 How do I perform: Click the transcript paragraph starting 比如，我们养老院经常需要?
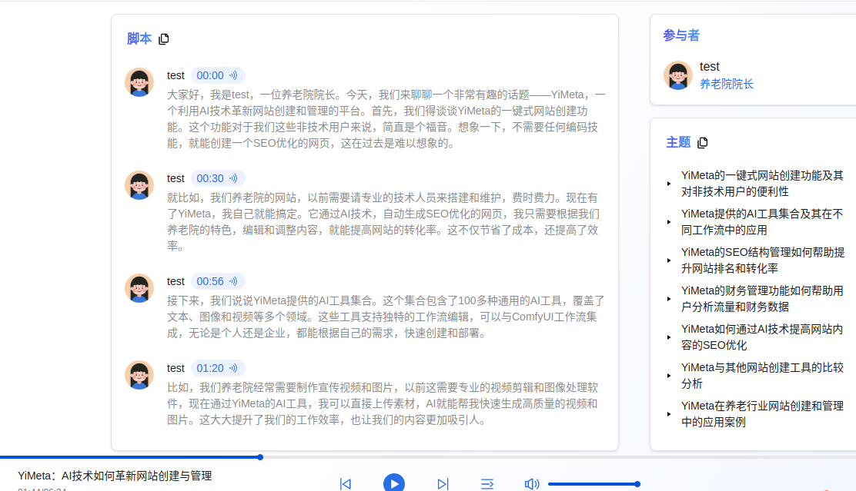coord(383,404)
